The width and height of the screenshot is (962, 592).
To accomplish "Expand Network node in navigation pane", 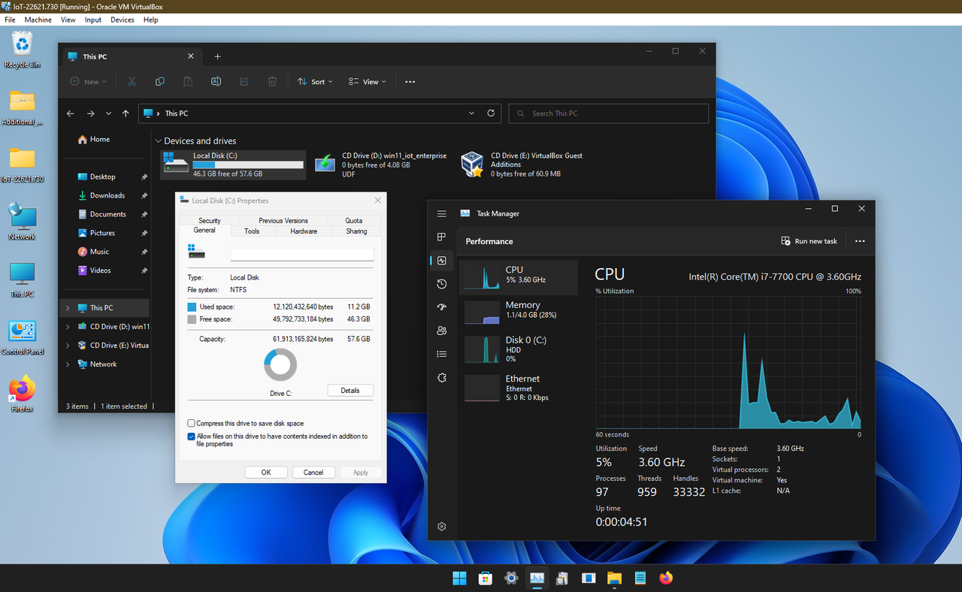I will (x=68, y=364).
